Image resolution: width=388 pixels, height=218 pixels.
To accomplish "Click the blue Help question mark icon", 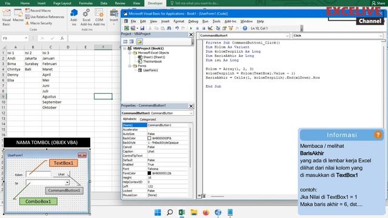I will pyautogui.click(x=245, y=28).
